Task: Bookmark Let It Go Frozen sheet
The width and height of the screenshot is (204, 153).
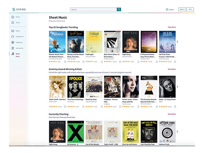Action: (x=175, y=62)
